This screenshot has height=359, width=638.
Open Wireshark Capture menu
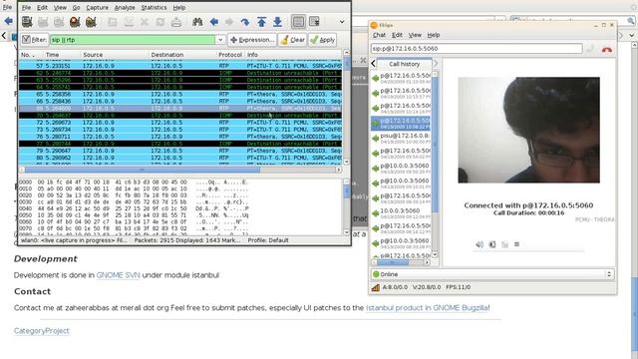[98, 8]
